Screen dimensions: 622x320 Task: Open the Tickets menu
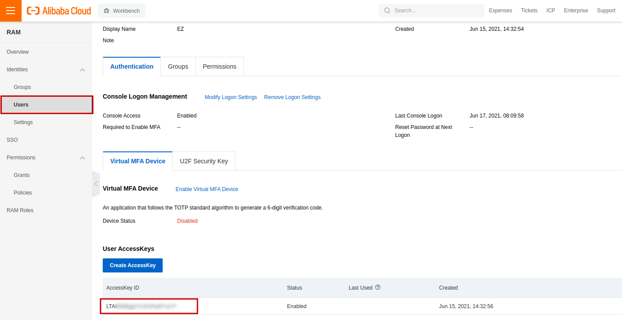tap(529, 11)
